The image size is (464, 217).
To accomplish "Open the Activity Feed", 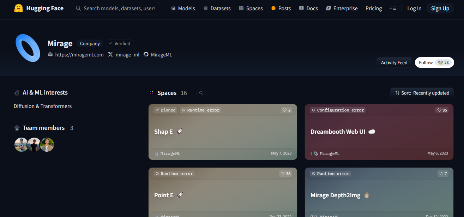I will pos(394,62).
